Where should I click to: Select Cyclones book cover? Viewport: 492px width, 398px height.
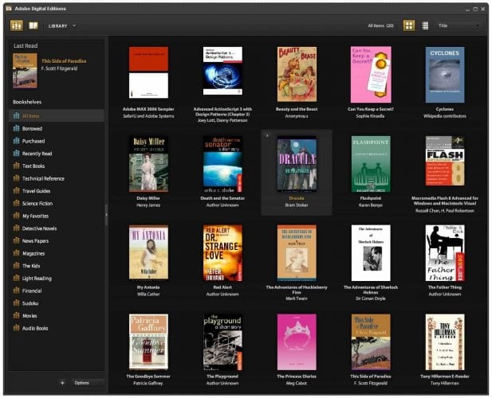pyautogui.click(x=445, y=75)
